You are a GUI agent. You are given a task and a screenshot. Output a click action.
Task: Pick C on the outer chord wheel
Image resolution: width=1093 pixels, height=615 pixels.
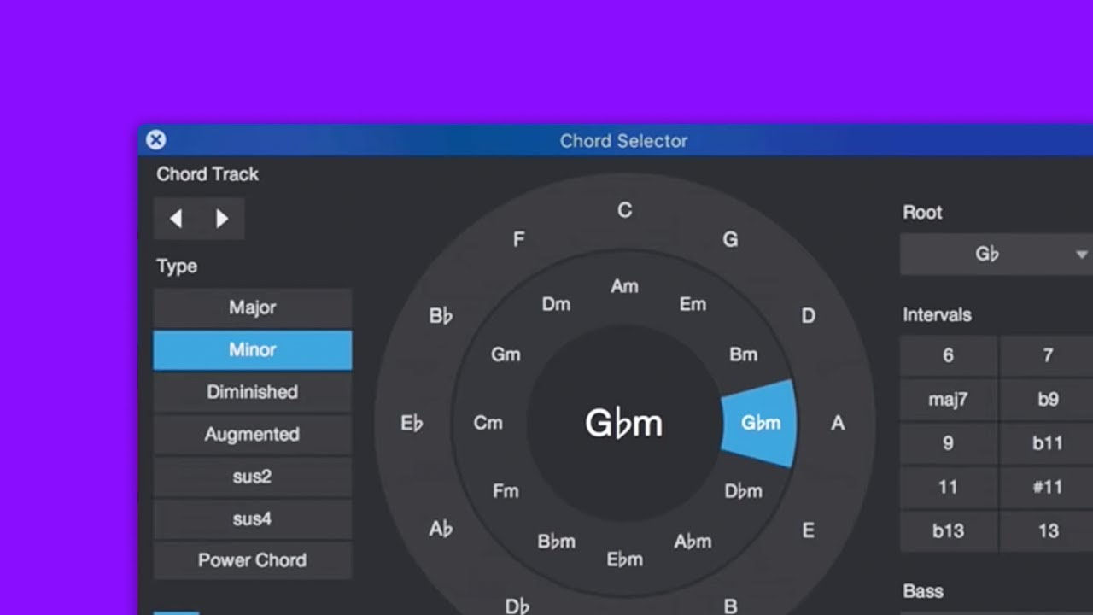624,210
